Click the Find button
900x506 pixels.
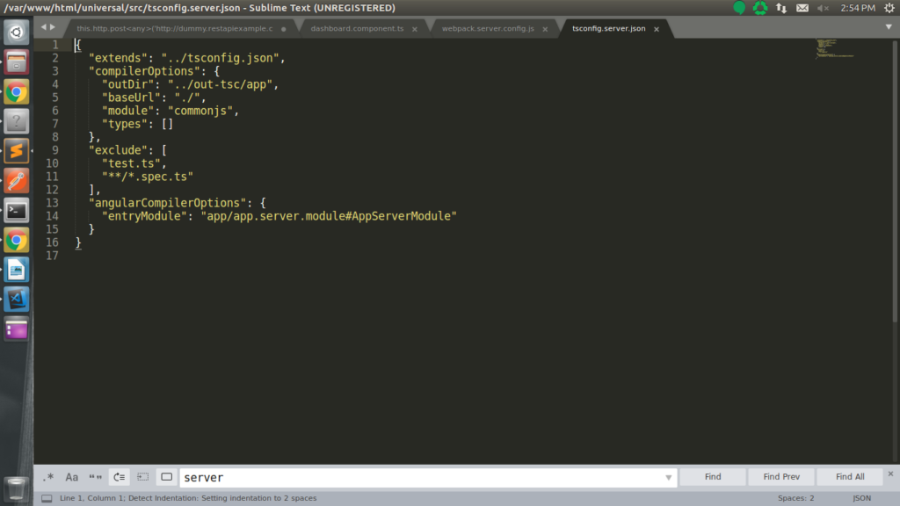[x=713, y=477]
